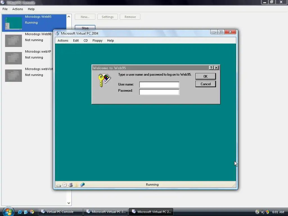Click the active Microsoft Virtual PC taskbar button
The image size is (288, 216).
pos(151,212)
